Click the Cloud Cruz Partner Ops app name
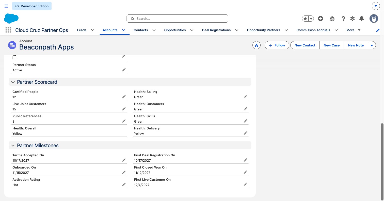Viewport: 384px width, 201px height. pyautogui.click(x=42, y=30)
